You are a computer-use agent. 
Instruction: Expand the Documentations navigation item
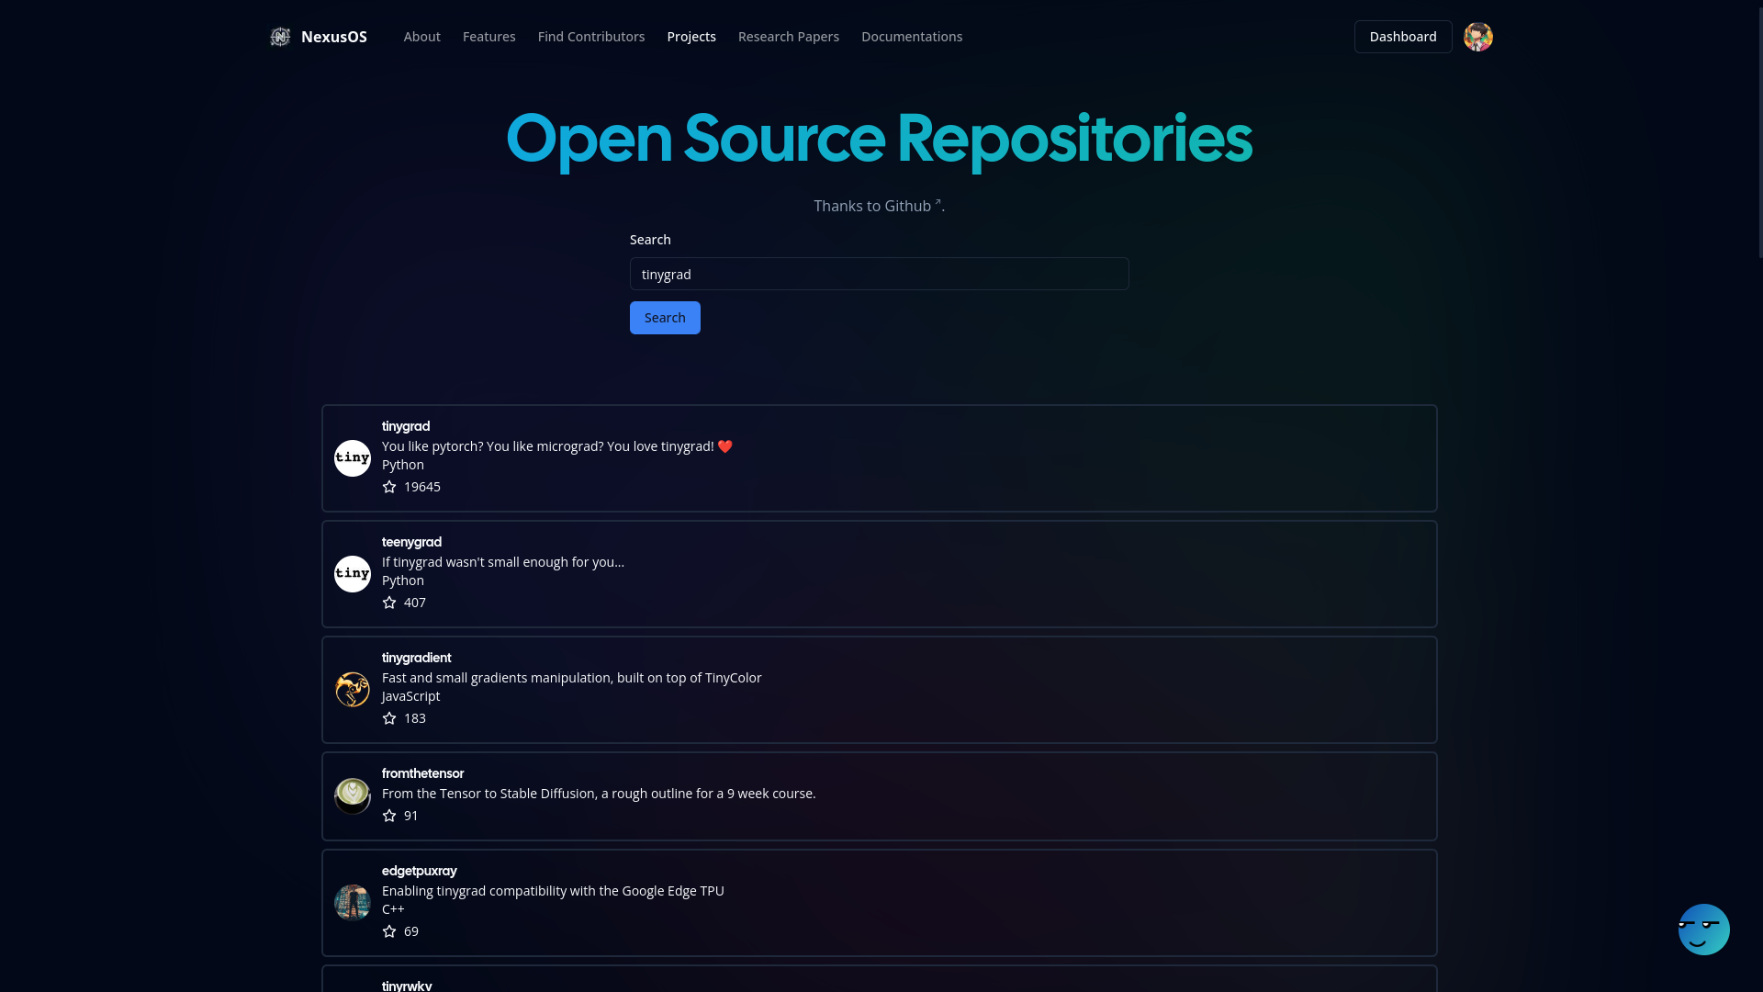912,37
